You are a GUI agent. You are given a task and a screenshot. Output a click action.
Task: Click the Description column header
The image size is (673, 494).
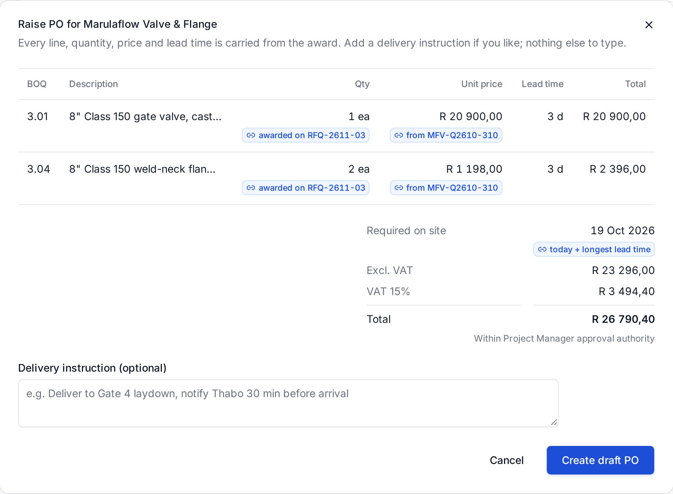click(94, 84)
